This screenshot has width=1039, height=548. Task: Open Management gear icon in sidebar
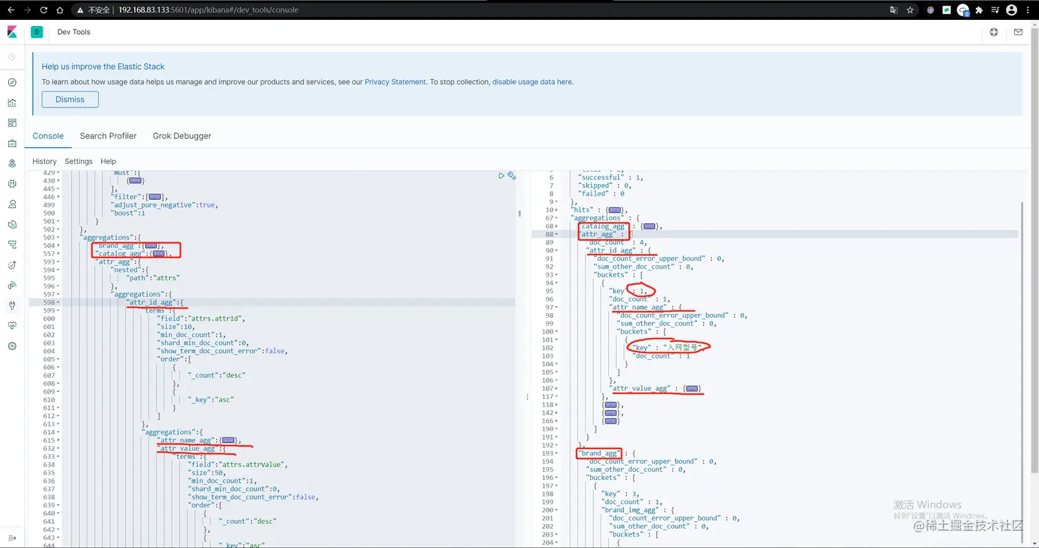tap(12, 346)
